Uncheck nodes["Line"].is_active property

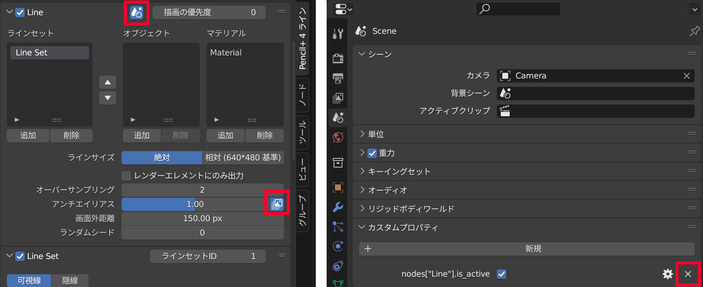(x=501, y=274)
